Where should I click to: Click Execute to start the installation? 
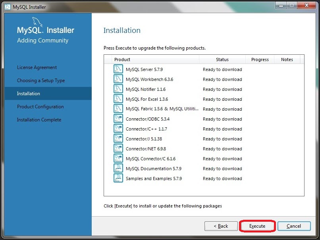(x=257, y=226)
